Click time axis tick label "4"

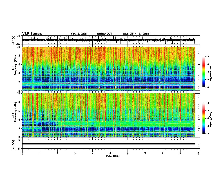(93, 153)
